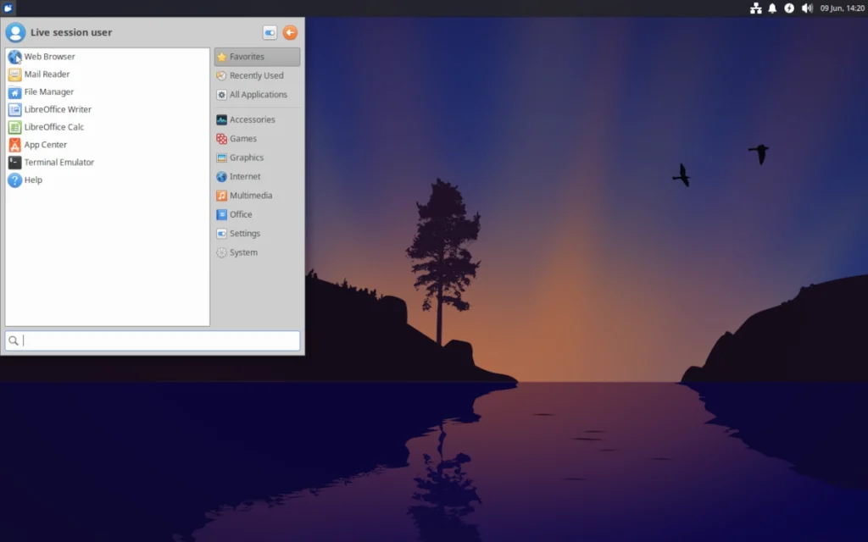868x542 pixels.
Task: Select the Favorites category
Action: coord(258,57)
